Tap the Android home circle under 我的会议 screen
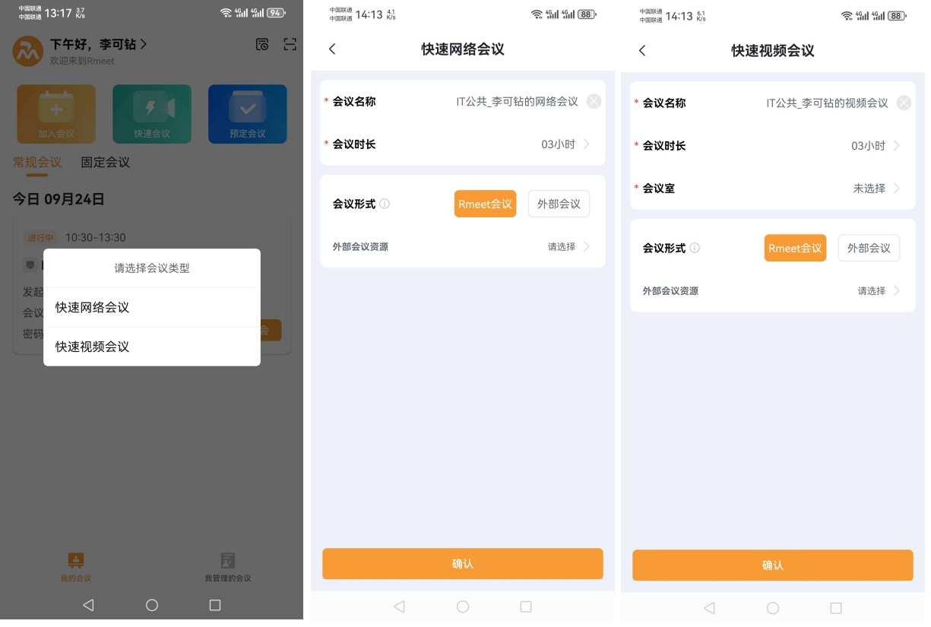The image size is (931, 627). coord(152,605)
